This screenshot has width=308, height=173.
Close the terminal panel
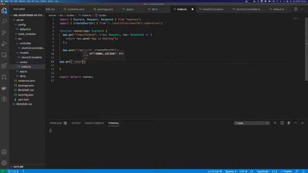pyautogui.click(x=303, y=123)
